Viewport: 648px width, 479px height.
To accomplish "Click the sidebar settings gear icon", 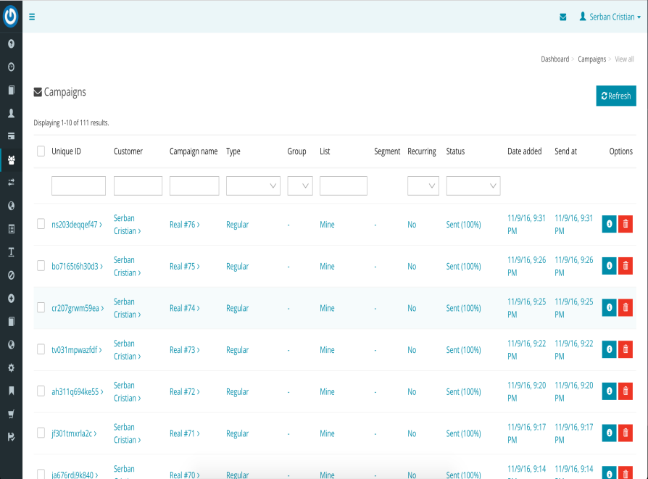I will [11, 367].
